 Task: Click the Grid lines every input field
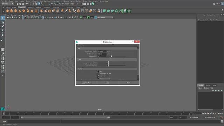[x=102, y=54]
